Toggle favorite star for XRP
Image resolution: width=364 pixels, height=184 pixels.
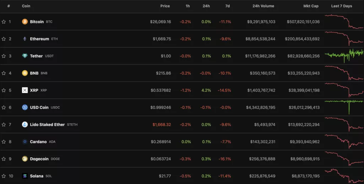(4, 90)
